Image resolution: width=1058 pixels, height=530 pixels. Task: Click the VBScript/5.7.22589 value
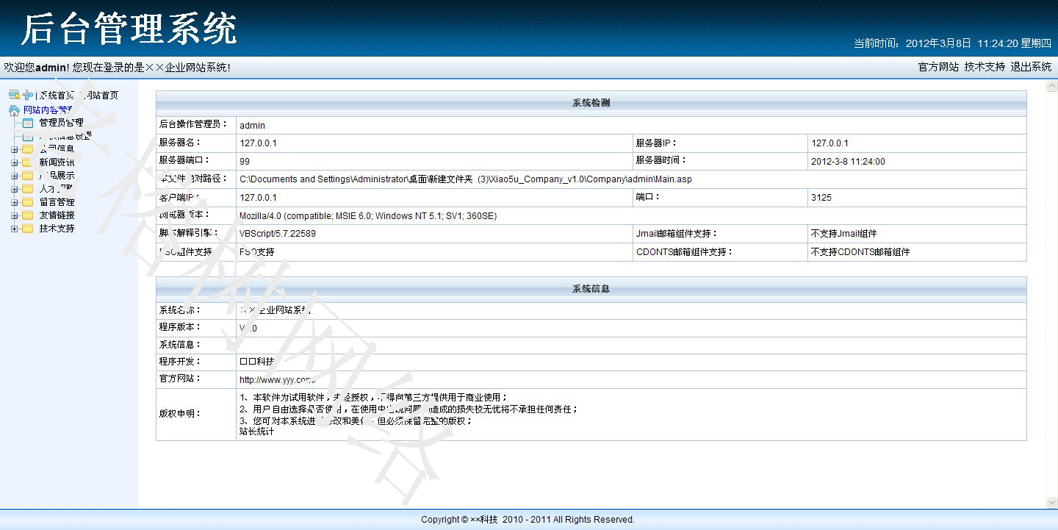click(x=278, y=234)
